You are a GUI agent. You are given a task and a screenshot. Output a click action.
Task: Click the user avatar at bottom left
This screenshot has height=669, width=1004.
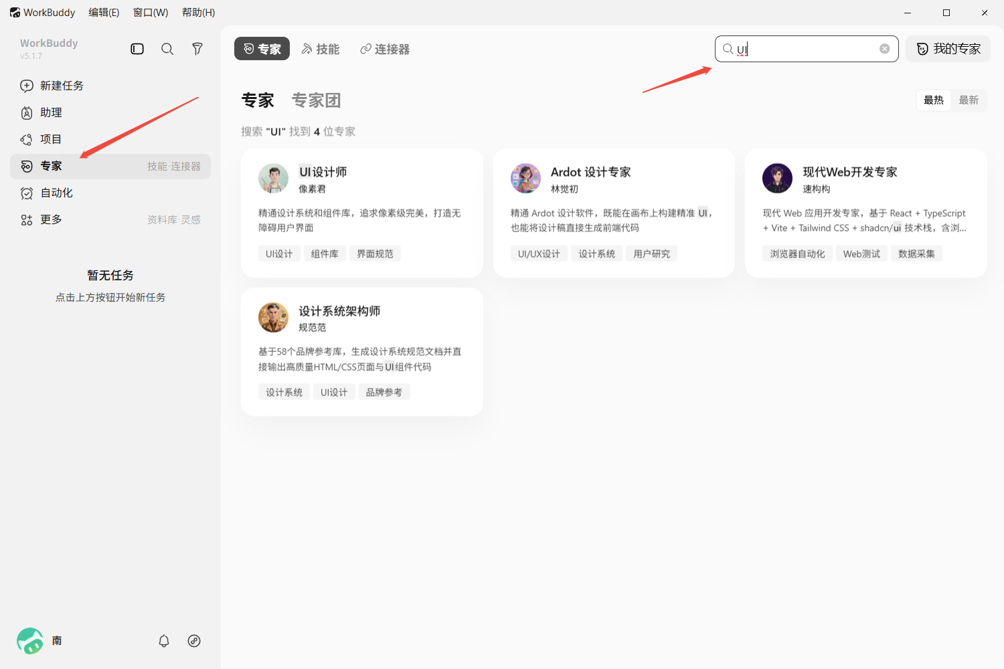(x=30, y=641)
